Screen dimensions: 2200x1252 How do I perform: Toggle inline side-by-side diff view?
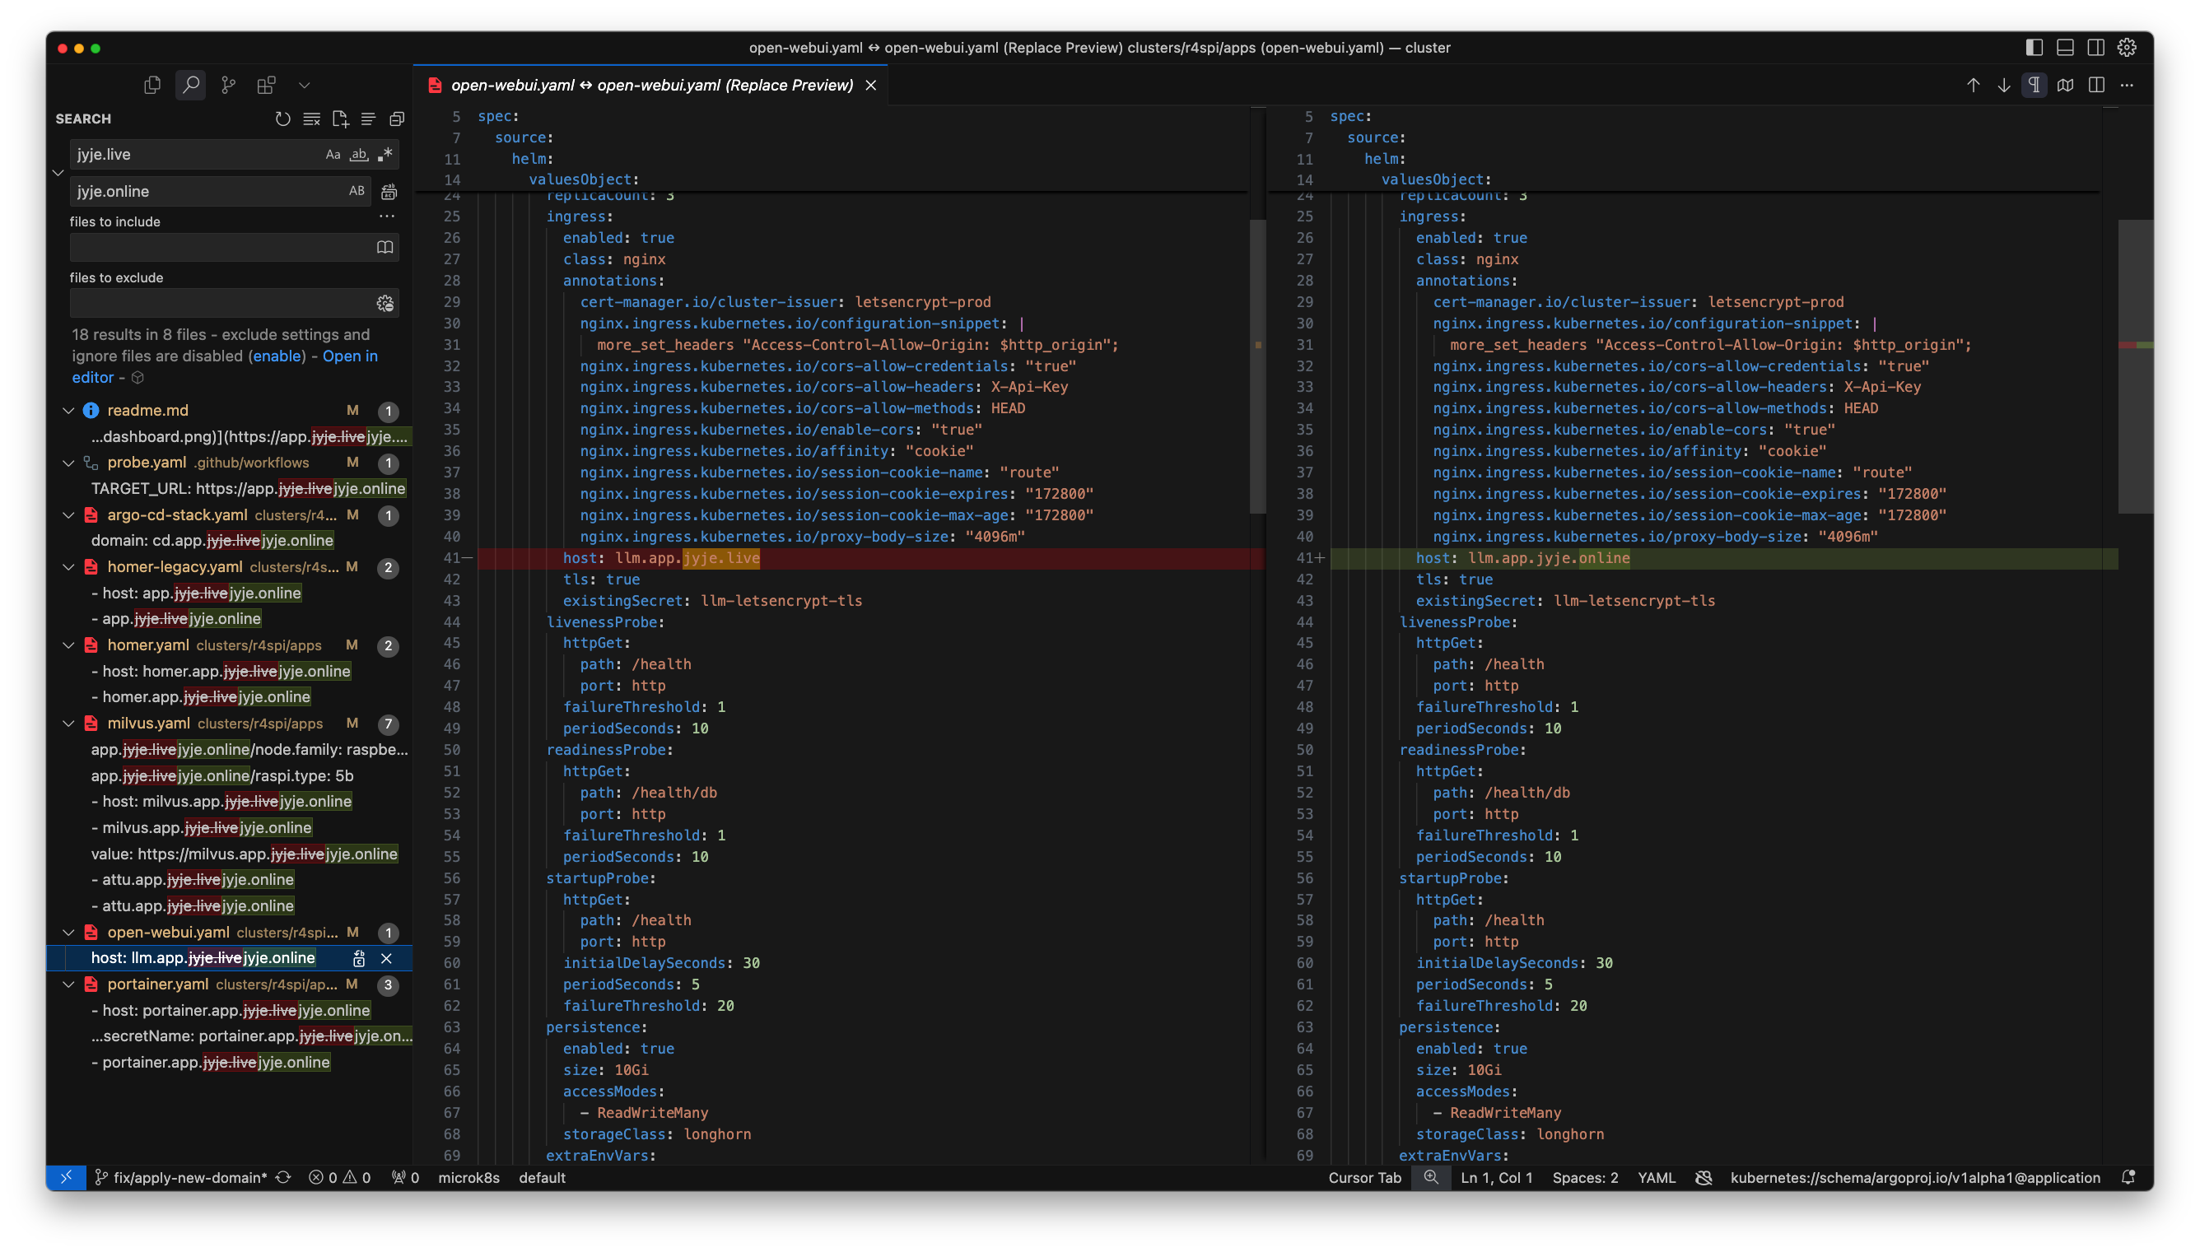click(x=2096, y=84)
